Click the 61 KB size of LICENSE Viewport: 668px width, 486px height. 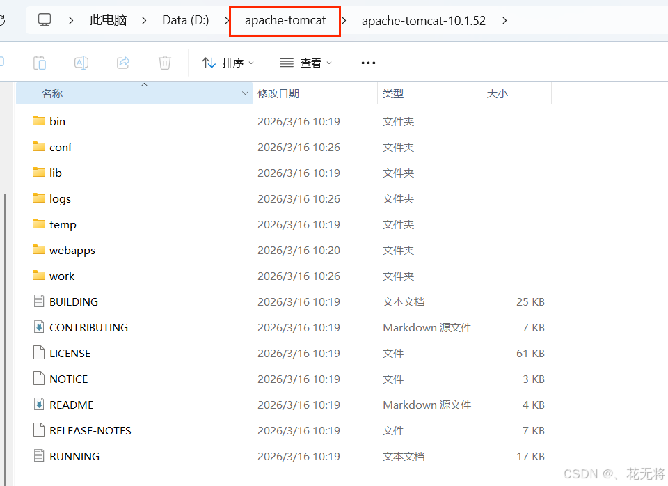click(530, 354)
